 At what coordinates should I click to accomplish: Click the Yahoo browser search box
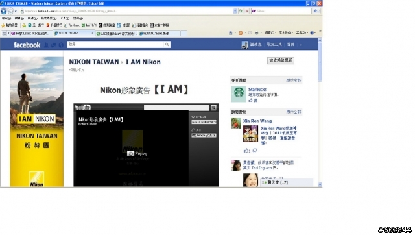281,11
